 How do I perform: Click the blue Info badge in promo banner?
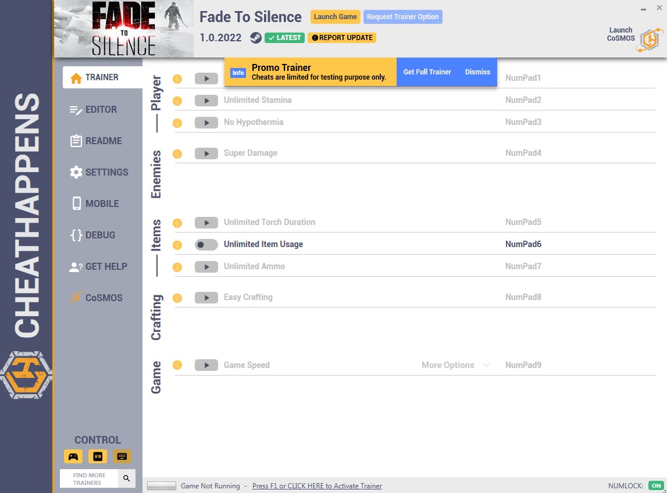[x=238, y=73]
